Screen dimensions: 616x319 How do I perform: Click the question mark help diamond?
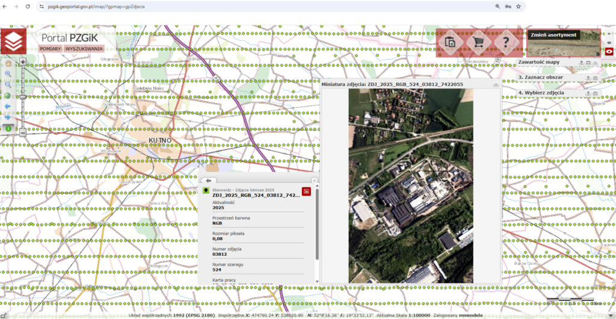pyautogui.click(x=507, y=42)
